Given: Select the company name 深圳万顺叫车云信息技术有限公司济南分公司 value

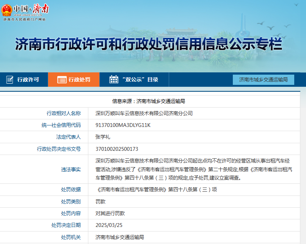Looking at the screenshot, I should point(144,113).
